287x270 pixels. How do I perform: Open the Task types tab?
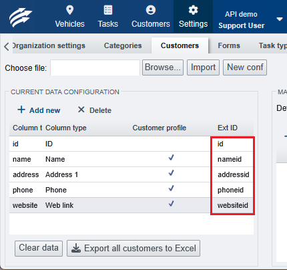(272, 45)
